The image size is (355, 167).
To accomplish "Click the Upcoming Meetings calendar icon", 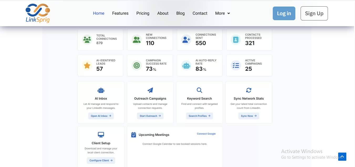I will point(133,135).
